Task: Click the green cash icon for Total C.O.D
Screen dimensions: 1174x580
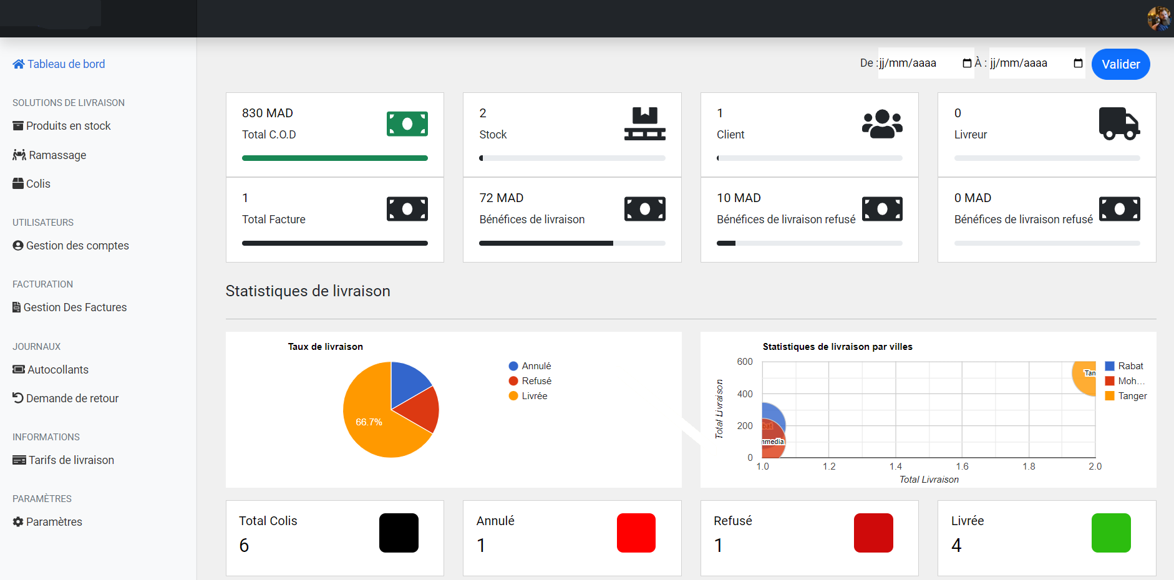Action: click(x=407, y=124)
